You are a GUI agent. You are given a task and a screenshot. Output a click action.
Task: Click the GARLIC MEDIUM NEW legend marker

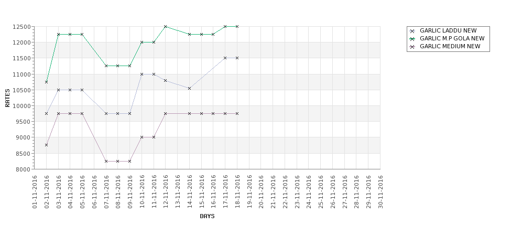pos(412,47)
